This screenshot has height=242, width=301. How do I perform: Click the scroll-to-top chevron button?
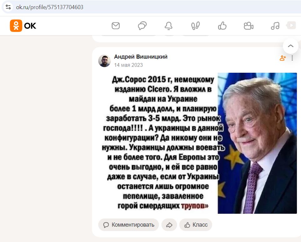tap(291, 46)
